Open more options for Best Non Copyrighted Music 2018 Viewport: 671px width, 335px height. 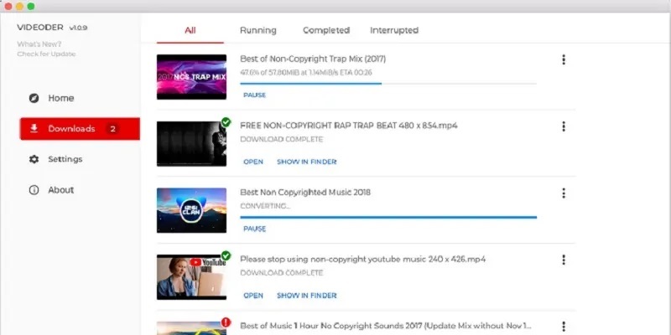coord(564,193)
